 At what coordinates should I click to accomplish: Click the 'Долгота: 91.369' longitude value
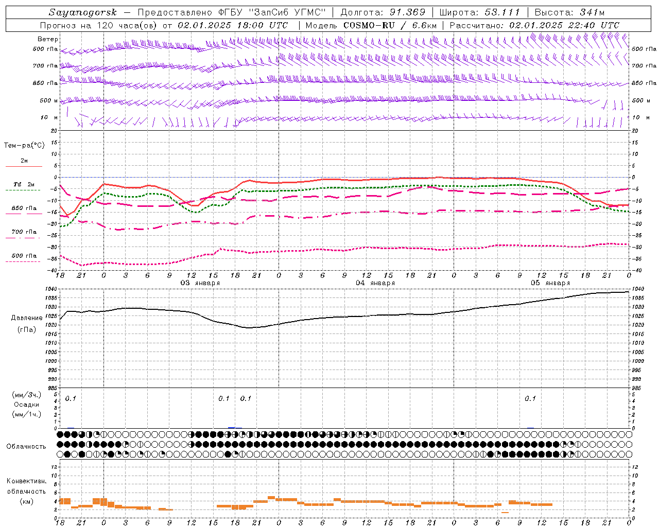pyautogui.click(x=383, y=12)
